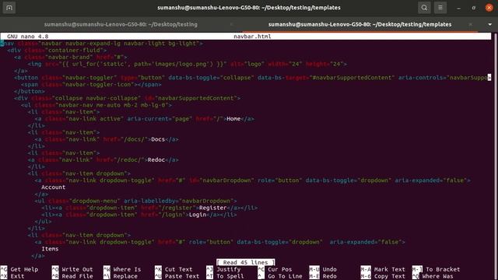Place cursor on 'Items' text line
The height and width of the screenshot is (280, 498).
point(50,249)
